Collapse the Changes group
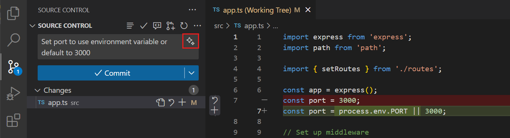 click(x=37, y=90)
